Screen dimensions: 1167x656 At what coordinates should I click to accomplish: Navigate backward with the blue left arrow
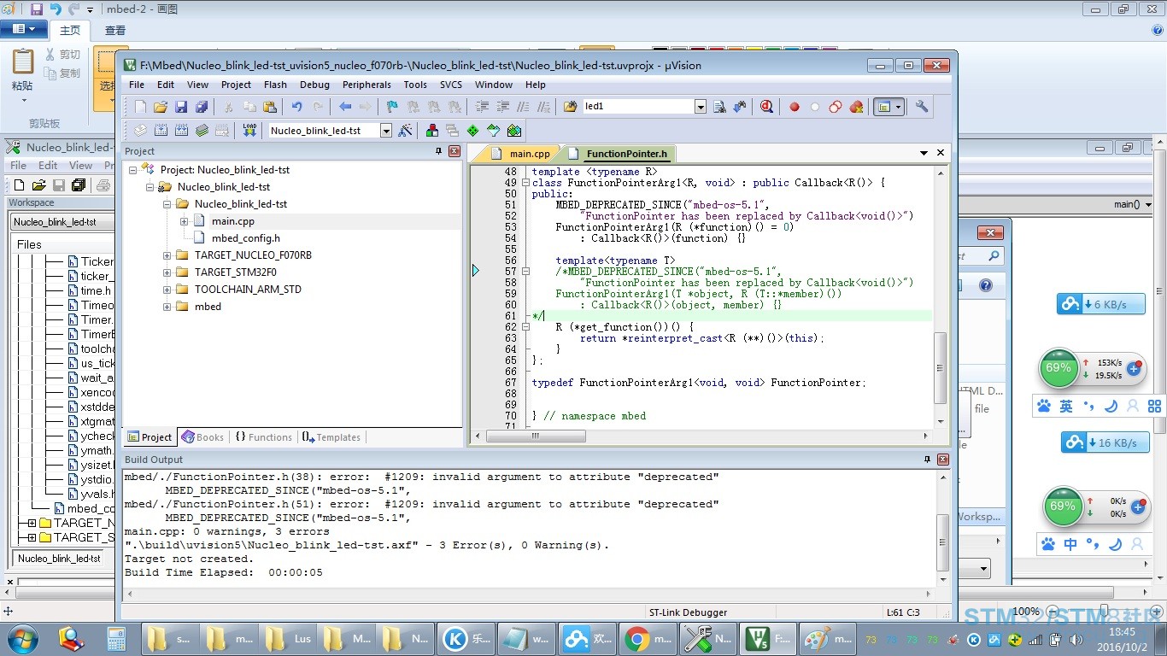345,107
